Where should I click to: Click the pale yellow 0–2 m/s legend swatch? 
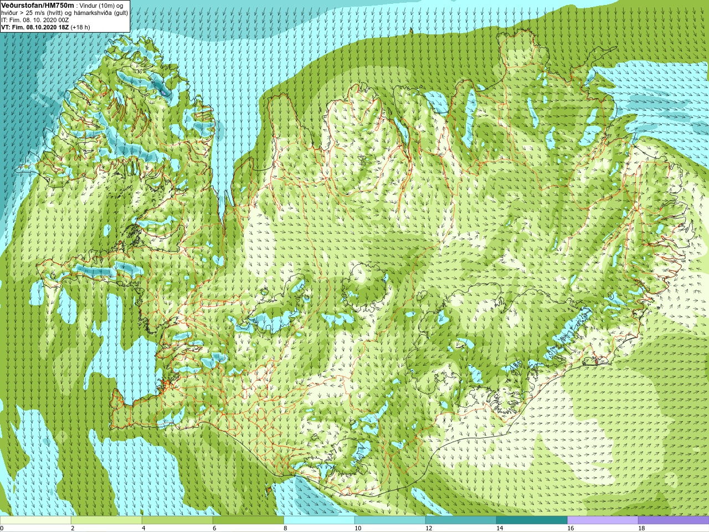pos(35,520)
